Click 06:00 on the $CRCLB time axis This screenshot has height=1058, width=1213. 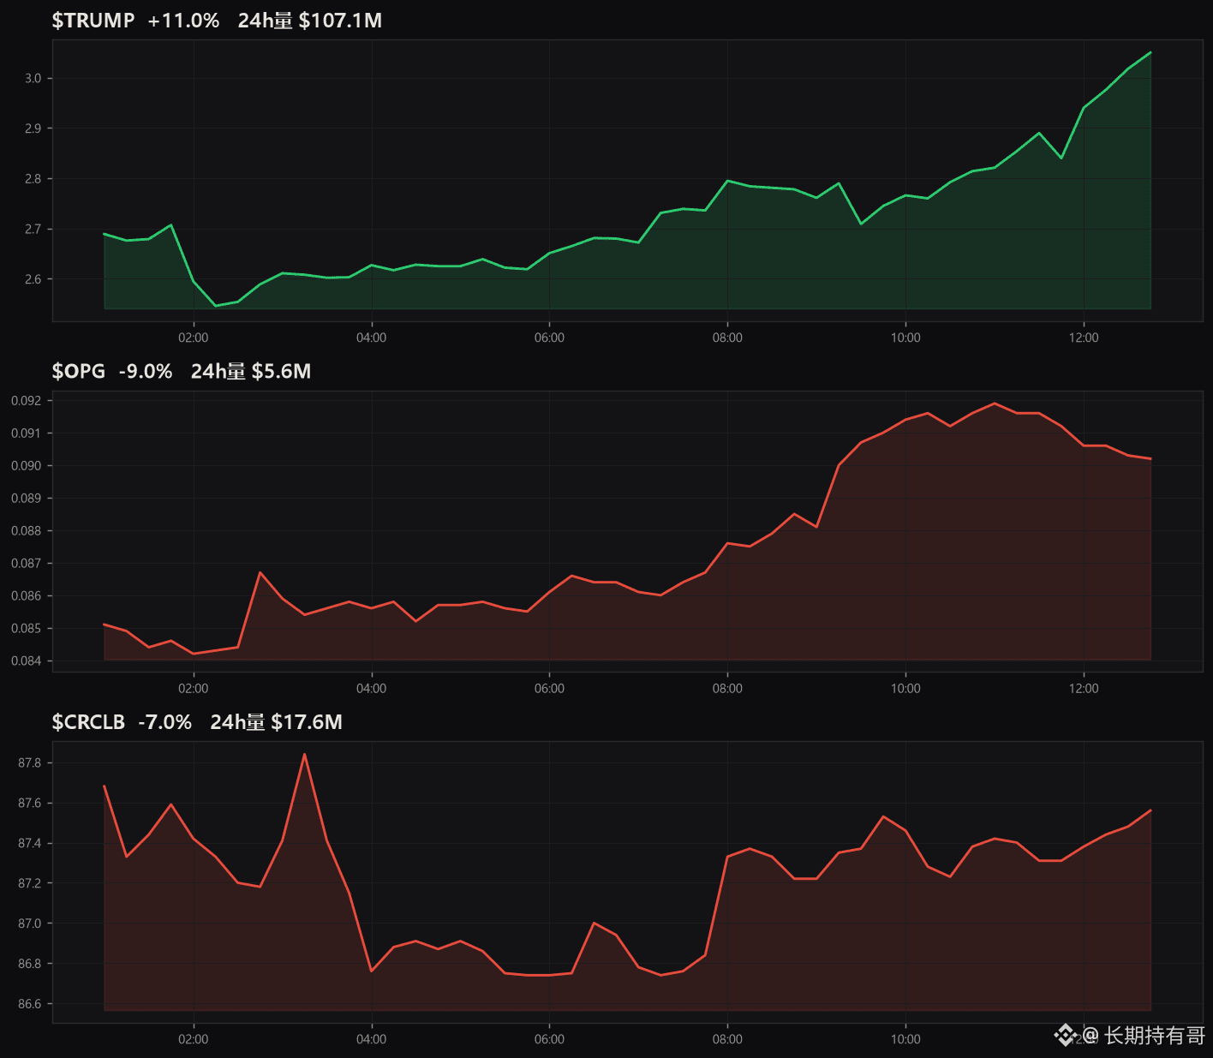click(x=550, y=1039)
